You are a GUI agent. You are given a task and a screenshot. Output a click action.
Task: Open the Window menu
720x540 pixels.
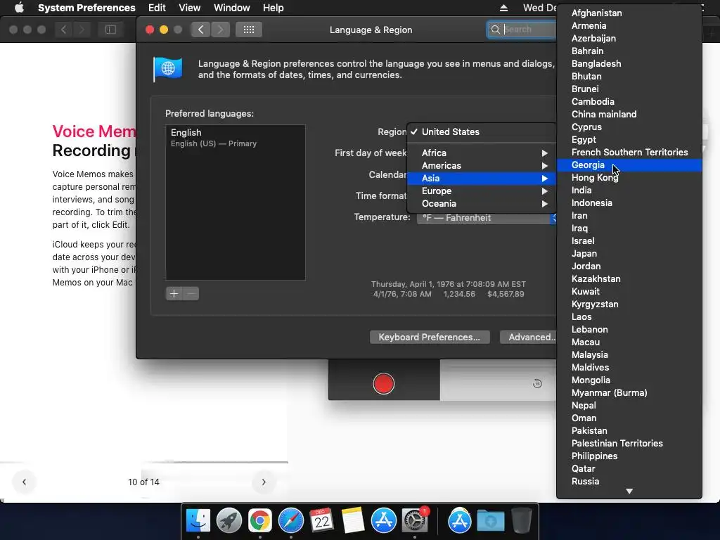coord(232,8)
